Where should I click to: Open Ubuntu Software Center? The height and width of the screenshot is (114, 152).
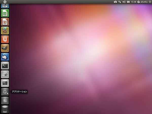pyautogui.click(x=5, y=31)
